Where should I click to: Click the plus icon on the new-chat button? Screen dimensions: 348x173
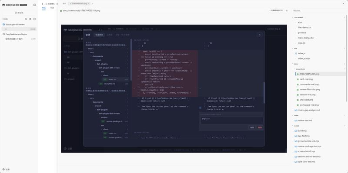click(x=16, y=13)
